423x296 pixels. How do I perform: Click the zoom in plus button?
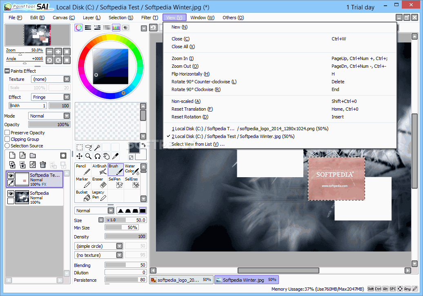58,51
